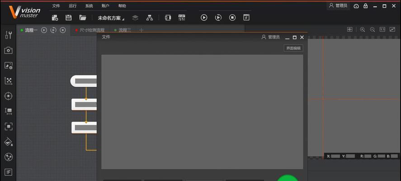The image size is (401, 181).
Task: Open the 账户 menu
Action: click(x=105, y=6)
